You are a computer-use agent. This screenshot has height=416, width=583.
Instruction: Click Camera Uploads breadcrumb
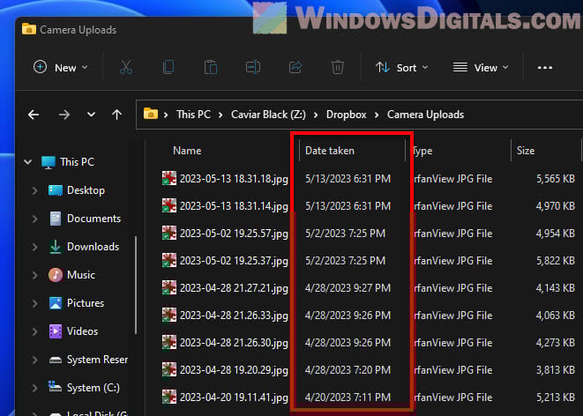pyautogui.click(x=425, y=115)
